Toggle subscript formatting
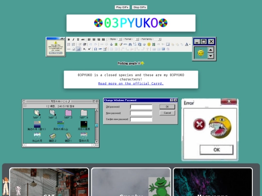262x196 pixels. tap(84, 49)
